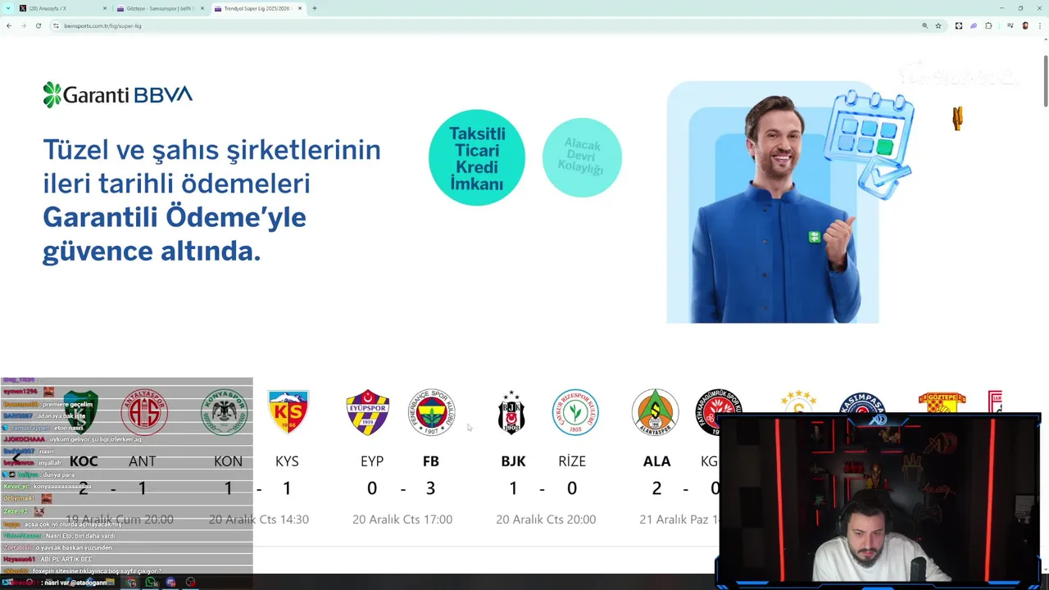Open Antalyaspor team logo

pyautogui.click(x=144, y=412)
